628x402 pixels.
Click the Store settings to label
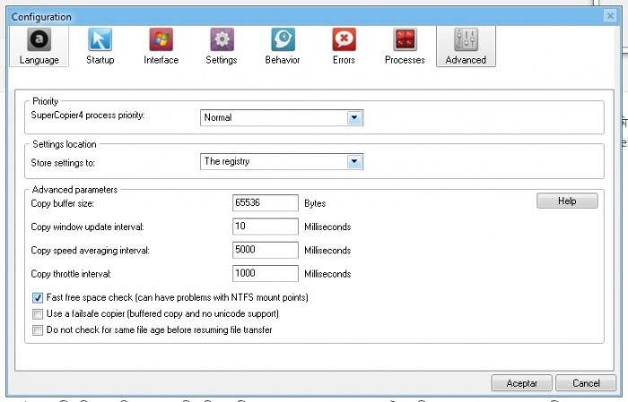(63, 163)
